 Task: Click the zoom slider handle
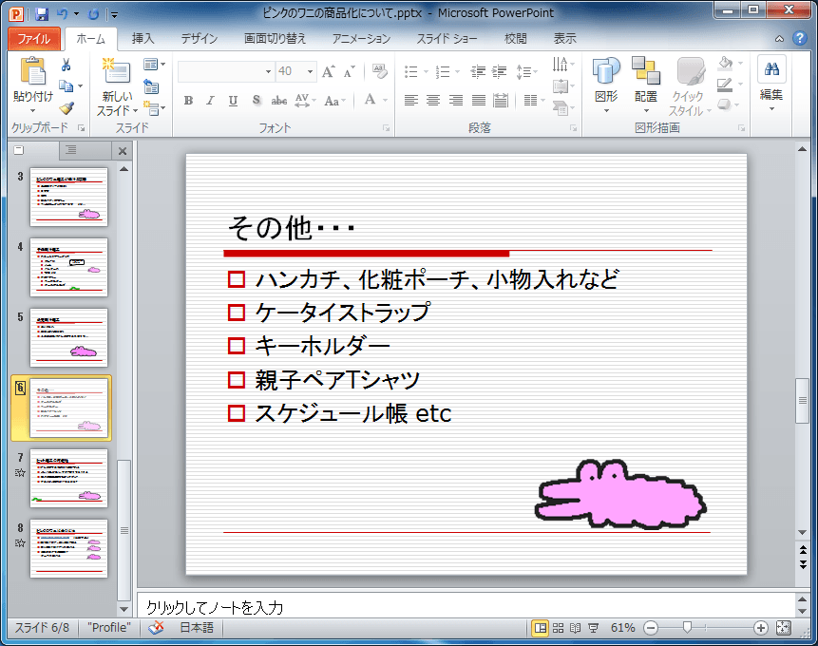click(x=688, y=628)
